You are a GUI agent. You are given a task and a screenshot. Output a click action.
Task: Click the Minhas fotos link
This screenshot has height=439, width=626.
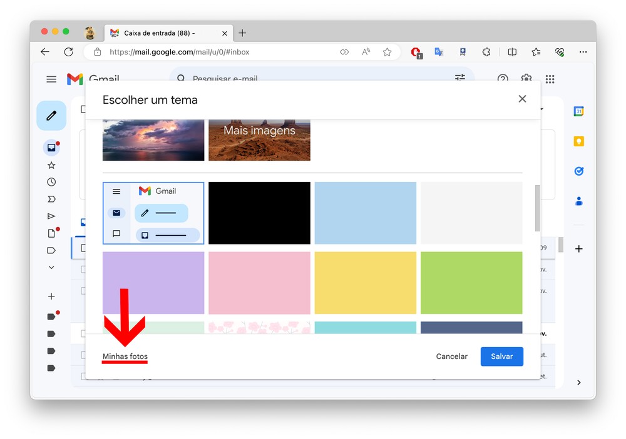tap(125, 356)
